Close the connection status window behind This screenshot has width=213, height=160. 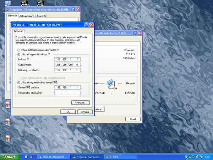click(140, 33)
